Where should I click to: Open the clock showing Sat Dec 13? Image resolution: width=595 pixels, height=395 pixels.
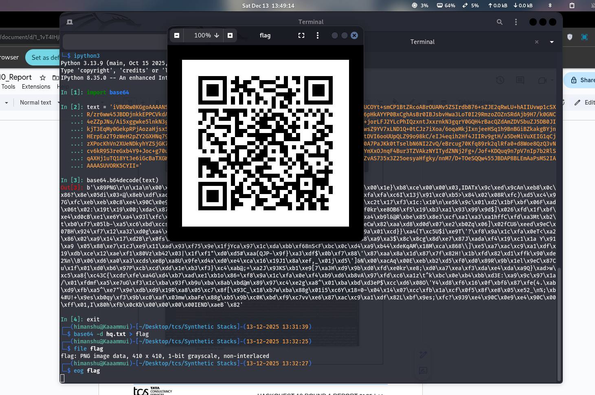(x=268, y=6)
